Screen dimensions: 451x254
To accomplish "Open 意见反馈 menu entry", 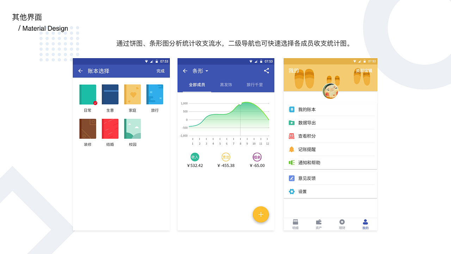I will pos(330,178).
